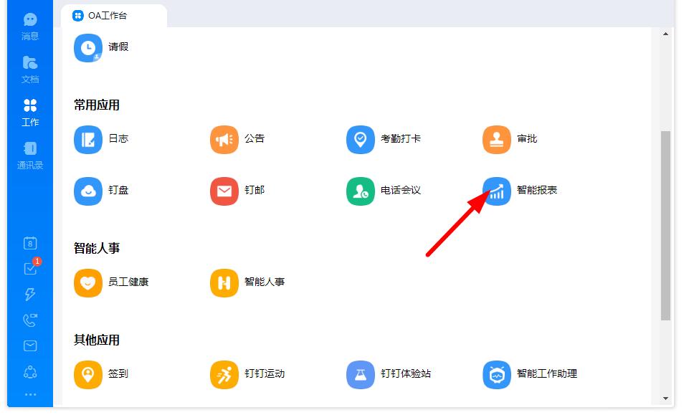The height and width of the screenshot is (415, 684).
Task: Open the 钉邮 mail app
Action: pos(236,191)
